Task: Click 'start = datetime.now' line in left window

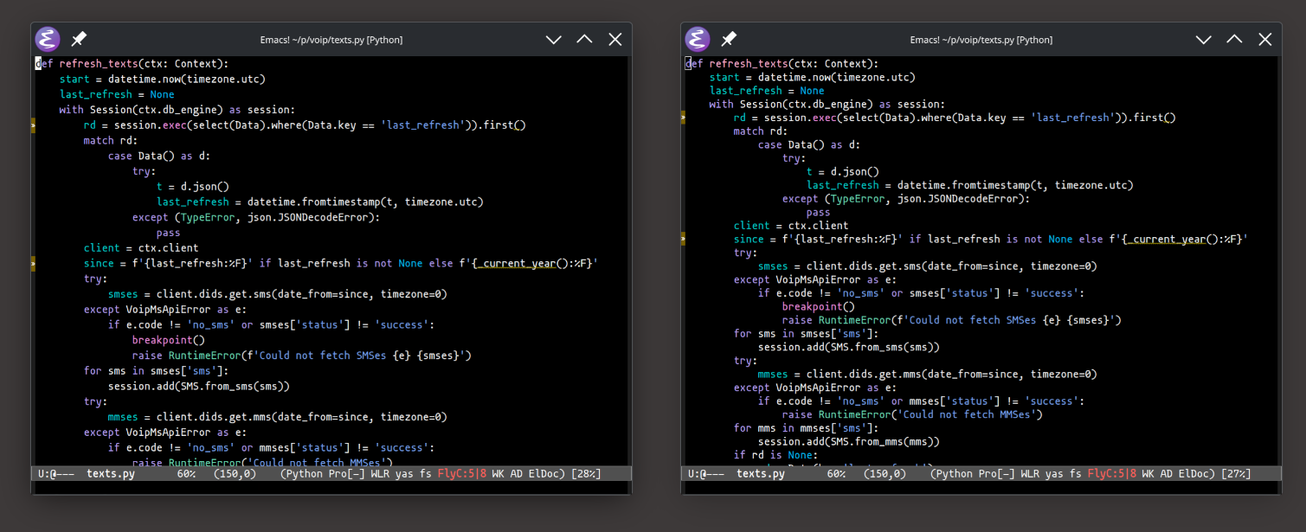Action: (163, 79)
